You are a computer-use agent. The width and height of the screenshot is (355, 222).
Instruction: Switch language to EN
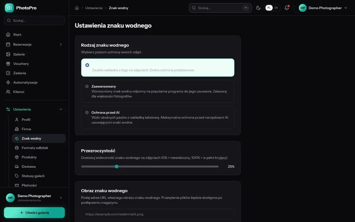(x=276, y=8)
